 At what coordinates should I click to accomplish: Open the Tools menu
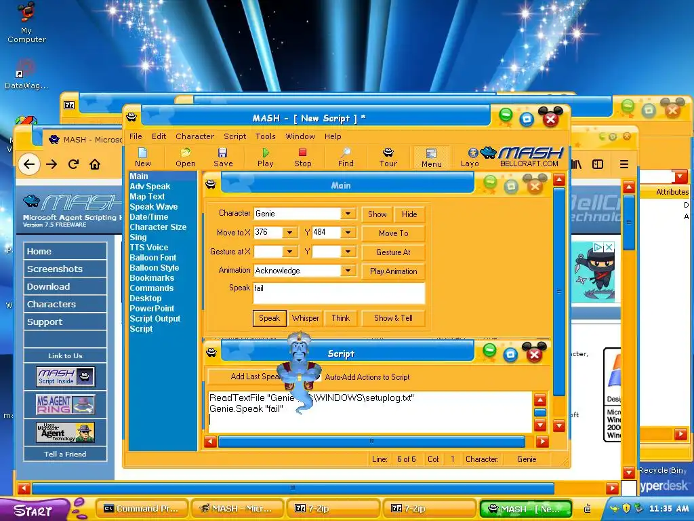point(265,136)
